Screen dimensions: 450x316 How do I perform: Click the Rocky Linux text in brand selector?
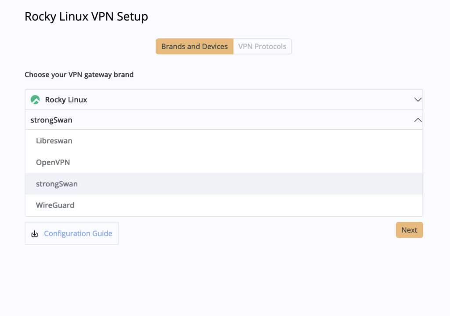(66, 100)
